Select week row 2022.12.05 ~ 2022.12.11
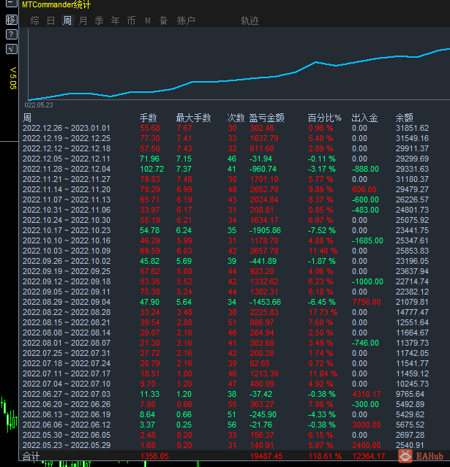The image size is (450, 467). tap(226, 159)
